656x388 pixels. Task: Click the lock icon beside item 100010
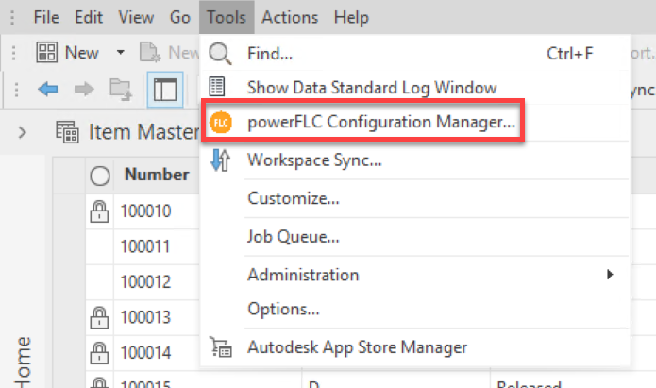(98, 211)
